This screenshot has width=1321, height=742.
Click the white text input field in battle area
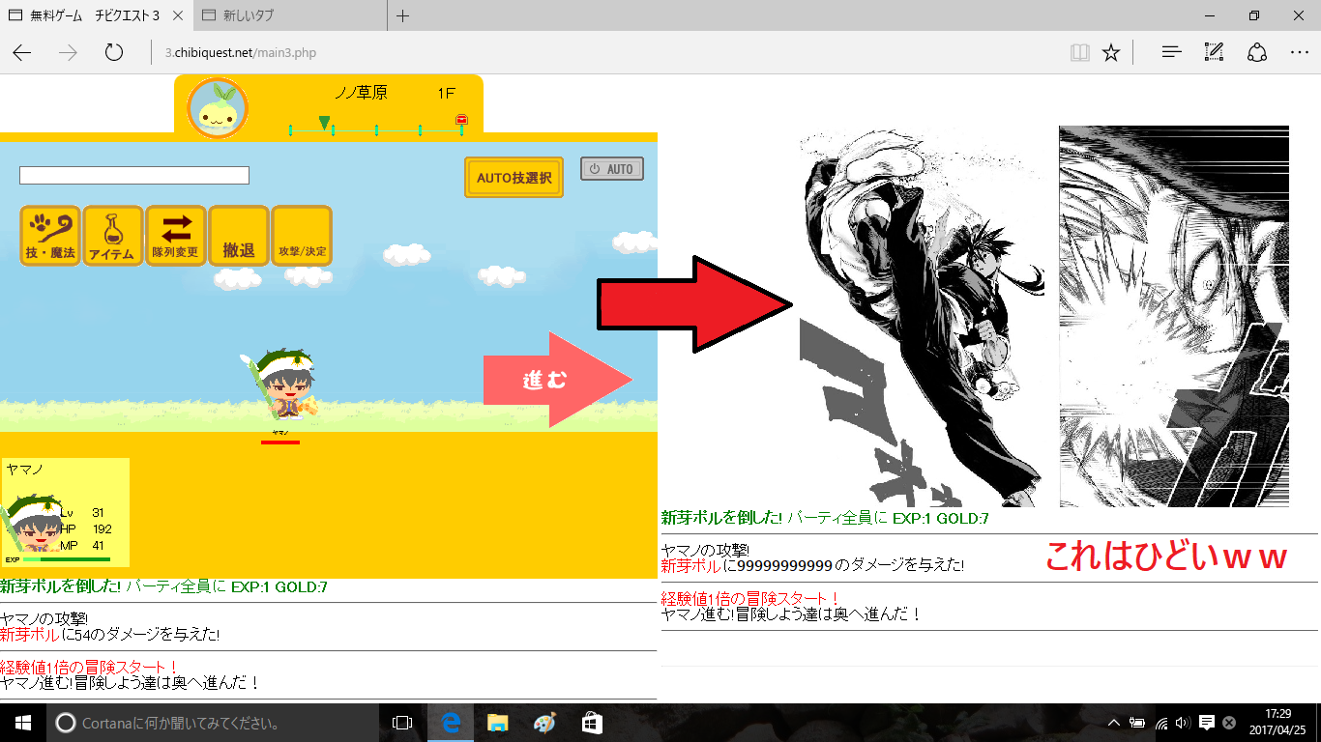tap(134, 176)
